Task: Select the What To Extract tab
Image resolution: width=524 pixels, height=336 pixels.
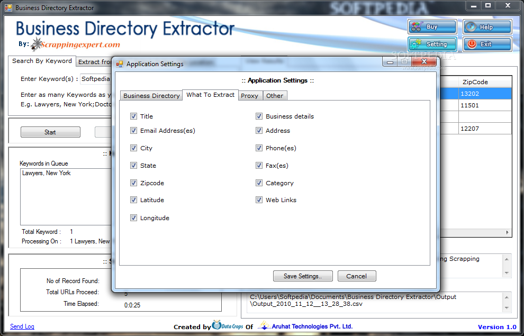Action: click(210, 95)
